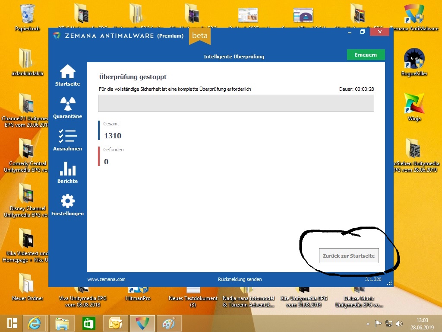Viewport: 442px width, 332px height.
Task: Click the Erneuern renew button
Action: (x=366, y=55)
